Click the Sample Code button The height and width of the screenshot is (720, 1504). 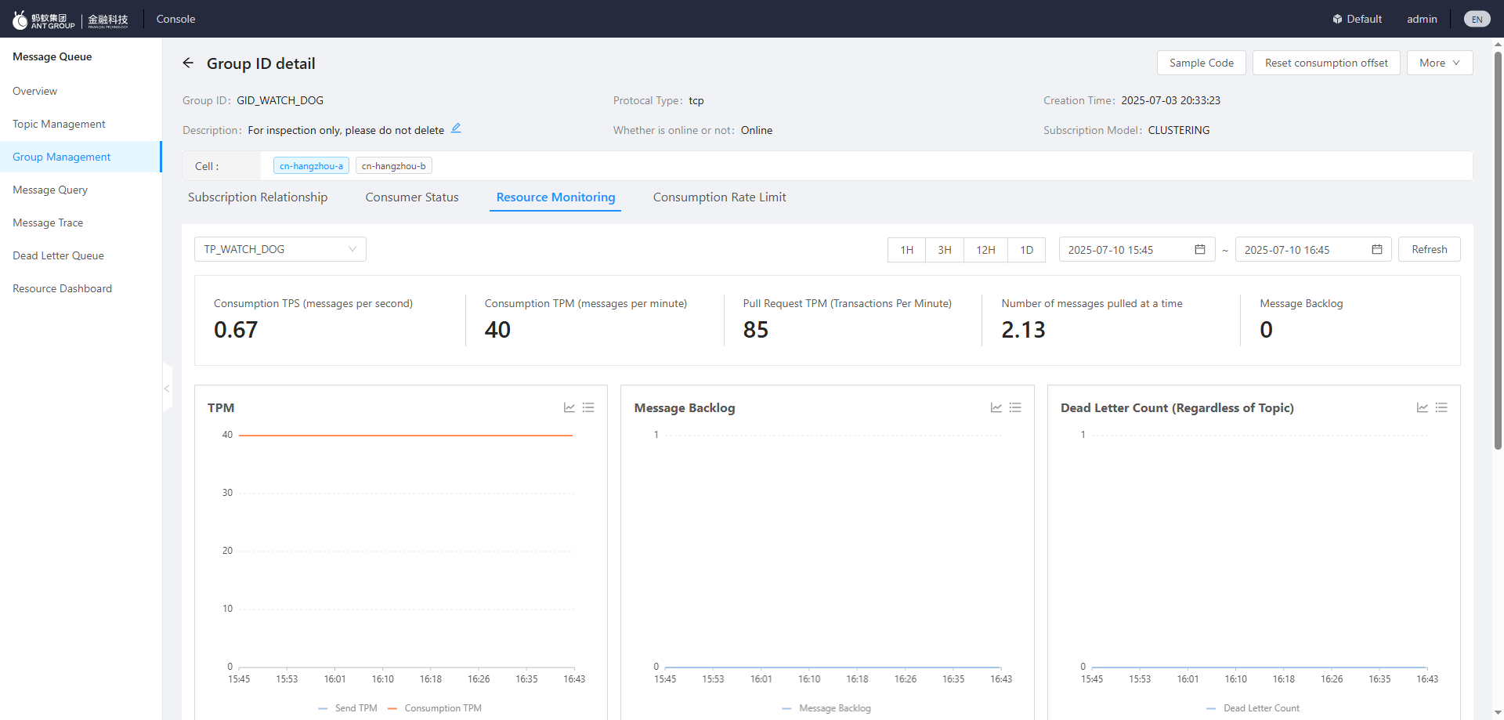point(1202,63)
